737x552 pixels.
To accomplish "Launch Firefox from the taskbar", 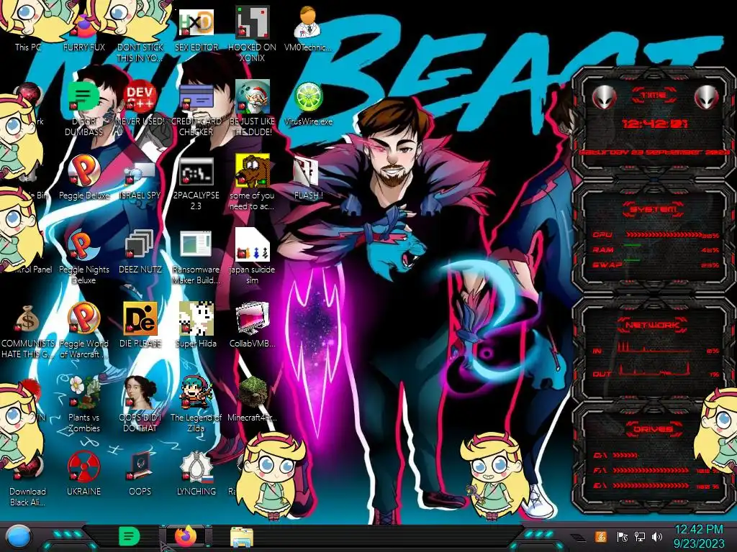I will coord(186,536).
